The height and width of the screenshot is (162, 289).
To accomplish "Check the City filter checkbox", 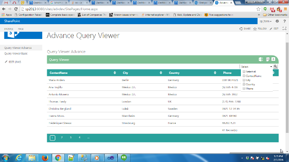I will coord(244,80).
